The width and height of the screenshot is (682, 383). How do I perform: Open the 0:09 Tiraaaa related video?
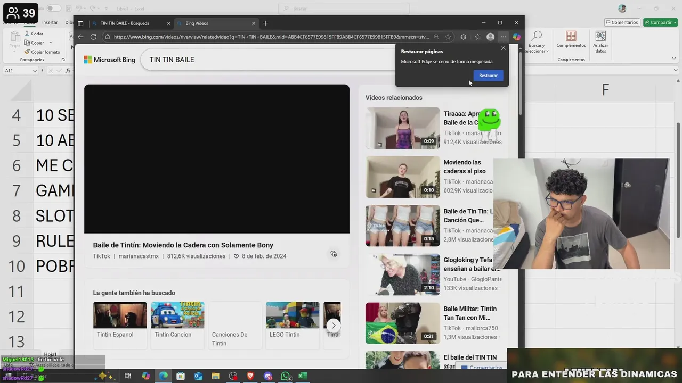tap(403, 128)
